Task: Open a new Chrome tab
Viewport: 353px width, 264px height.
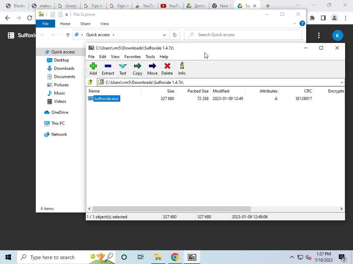Action: [268, 6]
